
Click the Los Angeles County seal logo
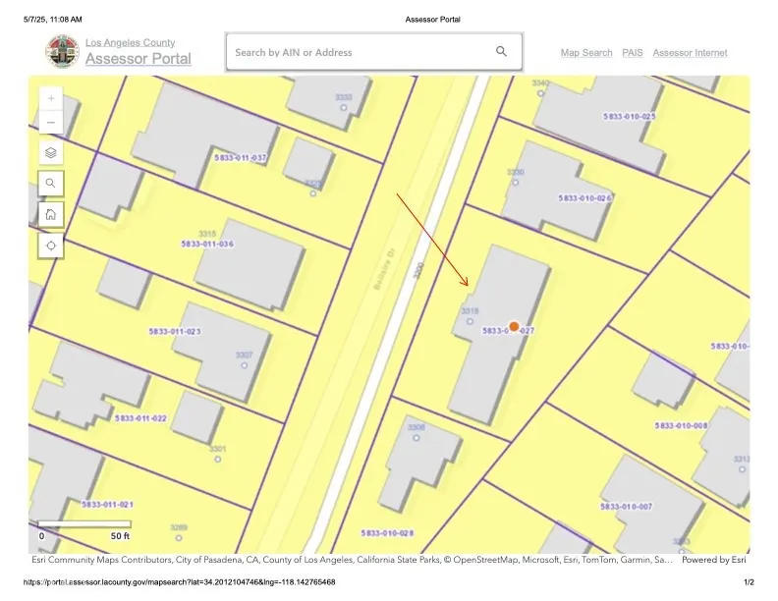(62, 52)
